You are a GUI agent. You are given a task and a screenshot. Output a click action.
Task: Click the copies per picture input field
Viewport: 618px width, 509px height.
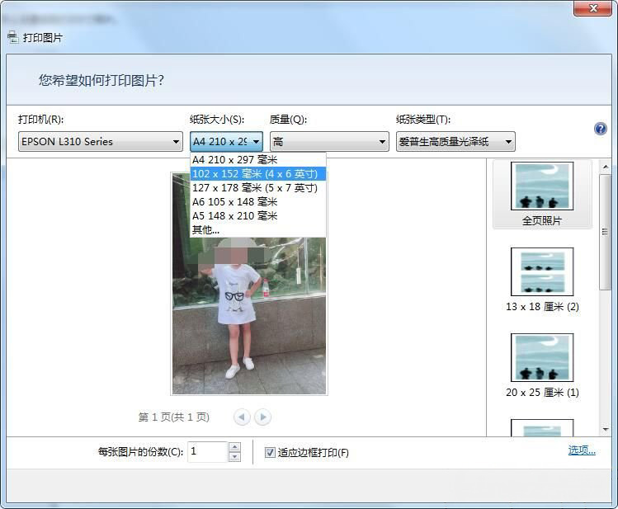(x=207, y=452)
